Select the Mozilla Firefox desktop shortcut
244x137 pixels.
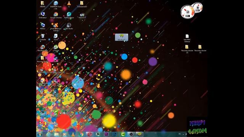click(x=43, y=48)
